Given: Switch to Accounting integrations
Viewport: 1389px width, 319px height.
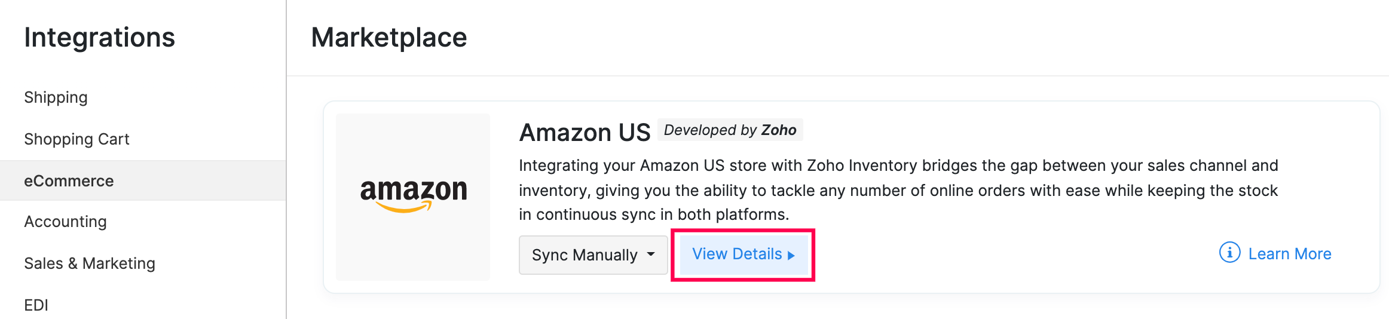Looking at the screenshot, I should tap(65, 222).
